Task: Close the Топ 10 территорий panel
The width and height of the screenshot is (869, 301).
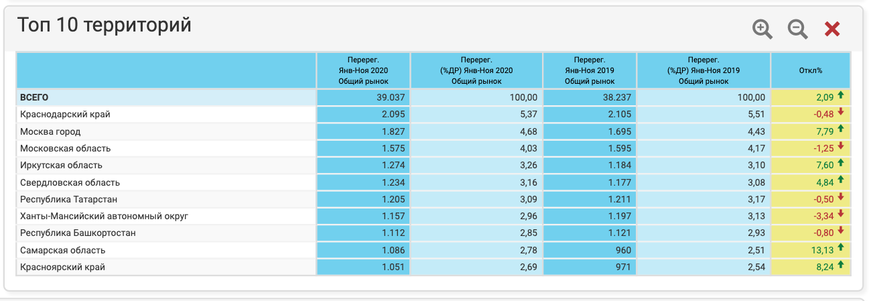Action: (x=832, y=29)
